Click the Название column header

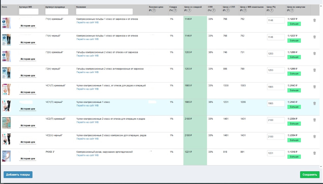click(x=81, y=7)
